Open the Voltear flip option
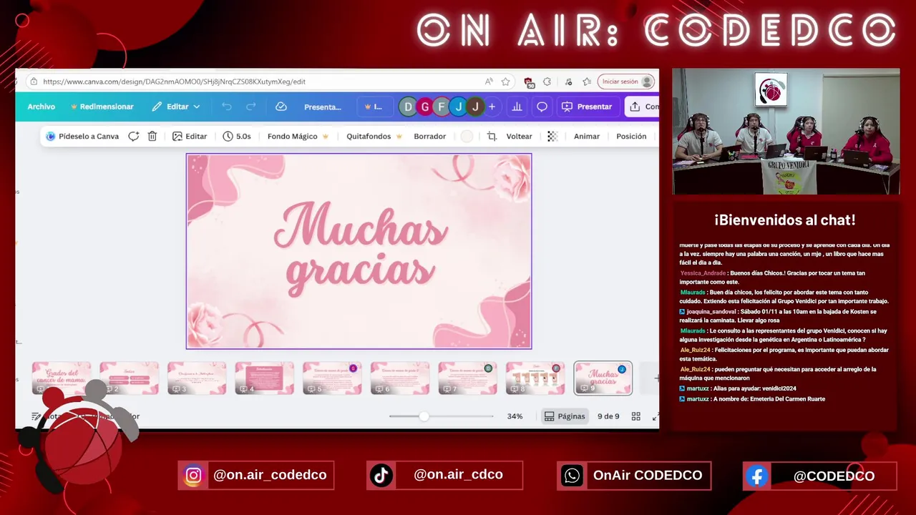This screenshot has height=515, width=916. pyautogui.click(x=519, y=136)
